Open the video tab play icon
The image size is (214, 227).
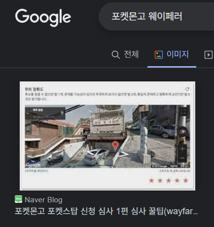pyautogui.click(x=209, y=55)
